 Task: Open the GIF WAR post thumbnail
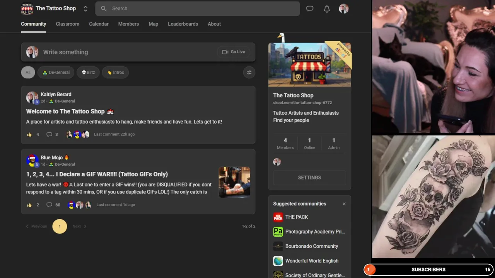click(x=234, y=182)
